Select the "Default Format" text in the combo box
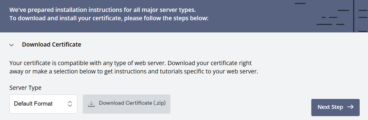Image resolution: width=368 pixels, height=120 pixels. tap(33, 104)
